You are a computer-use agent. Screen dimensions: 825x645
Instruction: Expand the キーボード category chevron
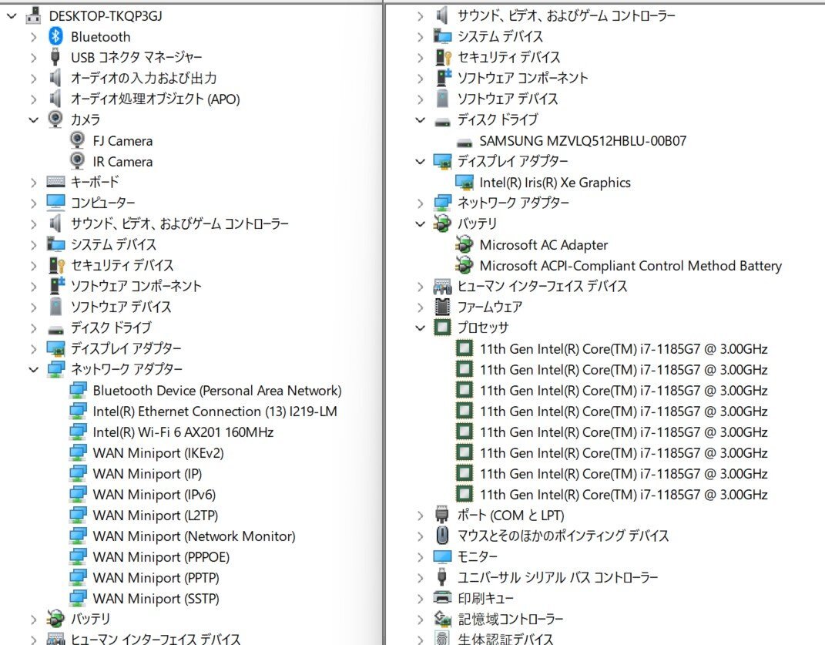click(x=34, y=182)
